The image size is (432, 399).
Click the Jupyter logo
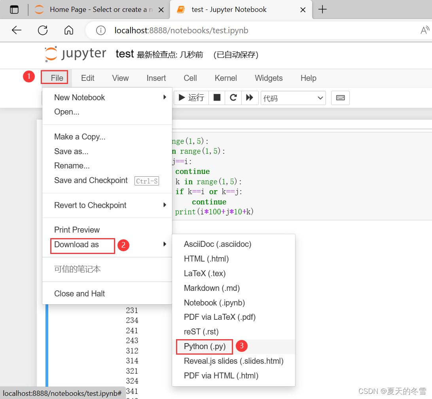(76, 54)
